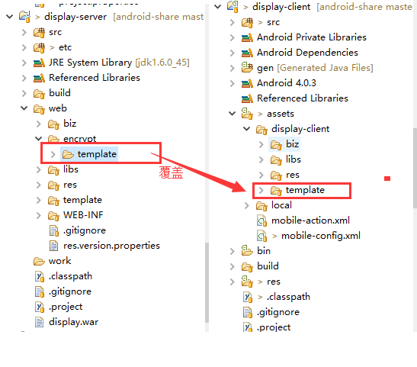Click the res.version.properties file icon
Screen dimensions: 417x367
click(x=53, y=246)
